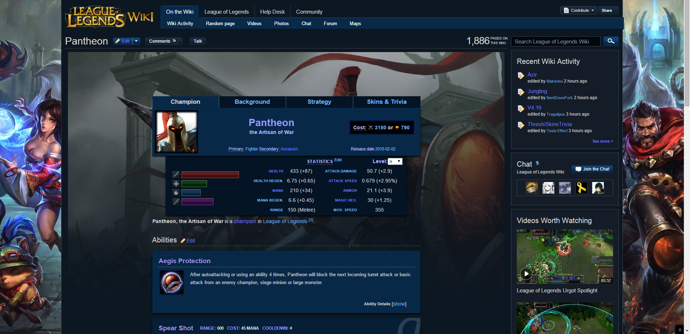
Task: Switch to the Background tab
Action: pos(252,102)
